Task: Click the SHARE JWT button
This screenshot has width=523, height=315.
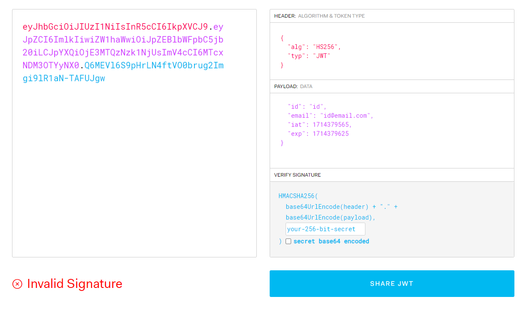Action: coord(392,284)
